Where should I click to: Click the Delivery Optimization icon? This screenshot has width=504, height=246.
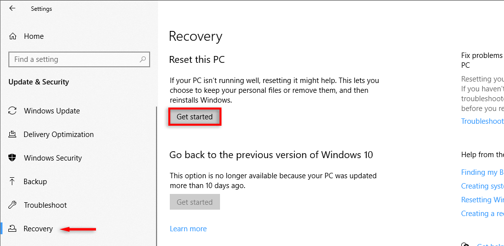pos(13,135)
